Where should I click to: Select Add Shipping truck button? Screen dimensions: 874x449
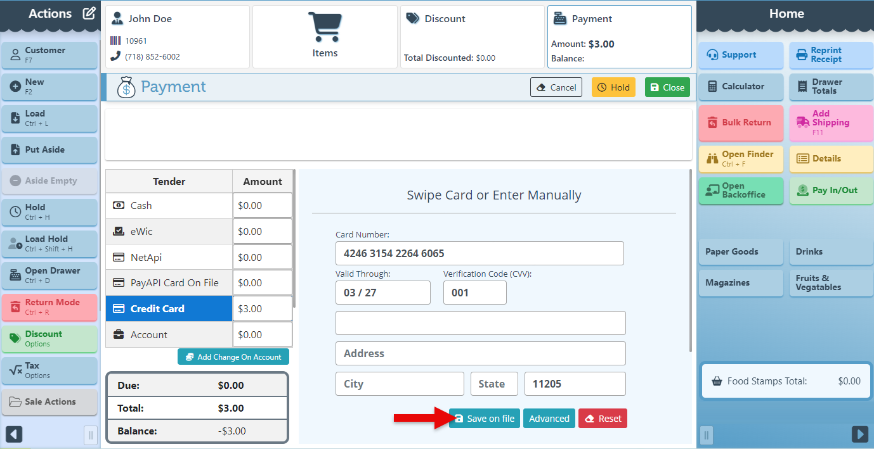tap(831, 123)
